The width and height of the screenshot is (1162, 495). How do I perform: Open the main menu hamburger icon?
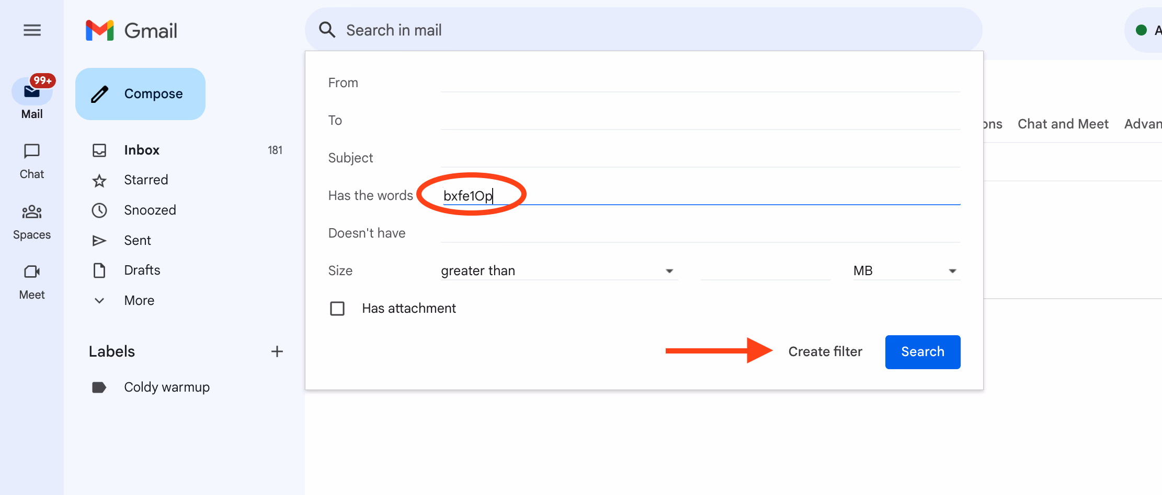point(32,30)
